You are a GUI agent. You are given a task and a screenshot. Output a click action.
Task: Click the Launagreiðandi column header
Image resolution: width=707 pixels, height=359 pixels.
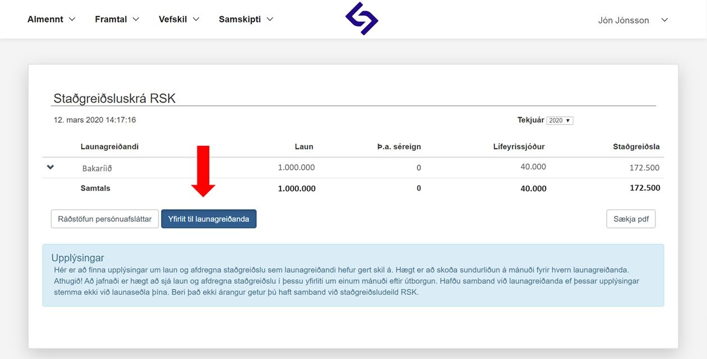point(109,147)
